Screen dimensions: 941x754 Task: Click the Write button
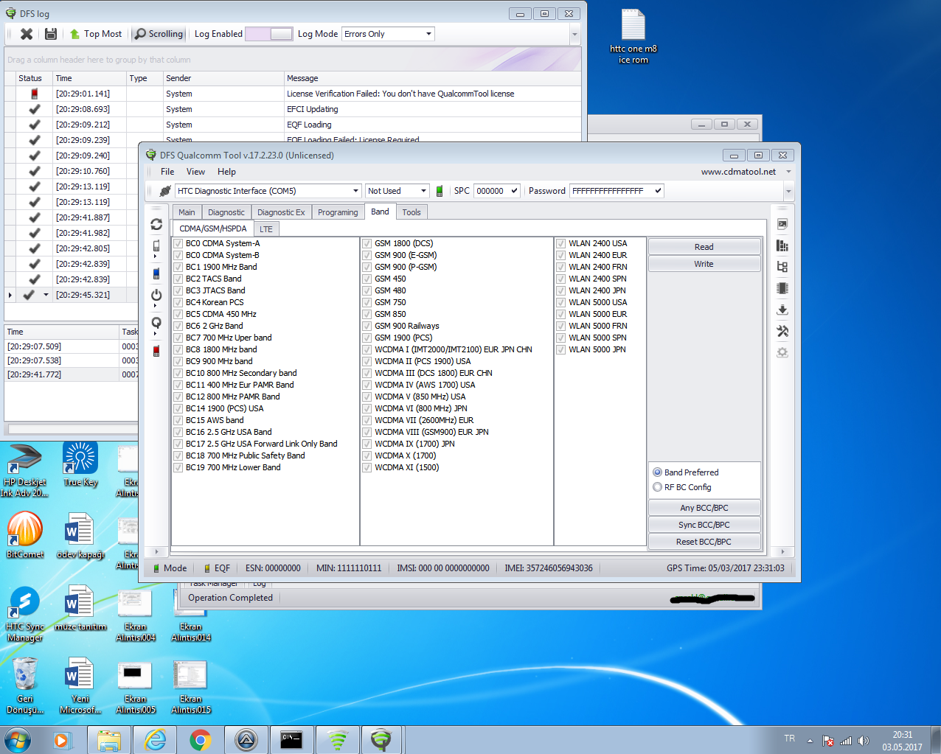click(x=704, y=264)
